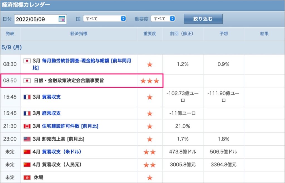Click the Hong Kong flag beside 休場
Viewport: 285px width, 183px height.
pyautogui.click(x=27, y=177)
